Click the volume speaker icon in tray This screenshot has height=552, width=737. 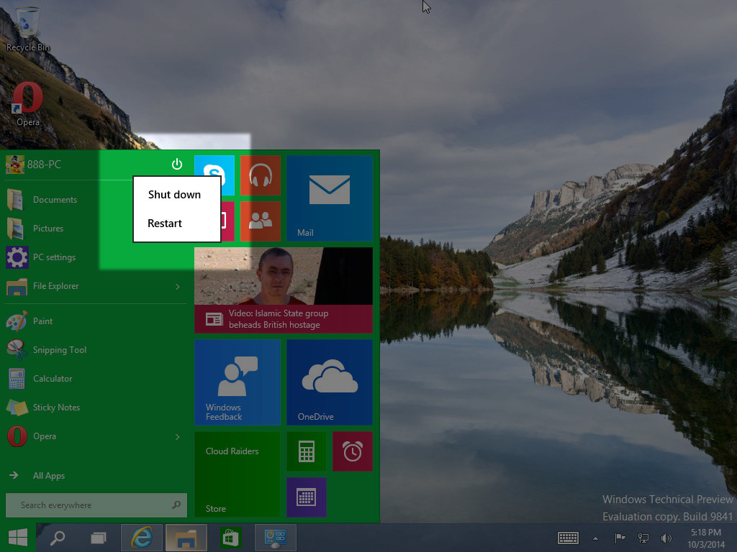pos(666,538)
